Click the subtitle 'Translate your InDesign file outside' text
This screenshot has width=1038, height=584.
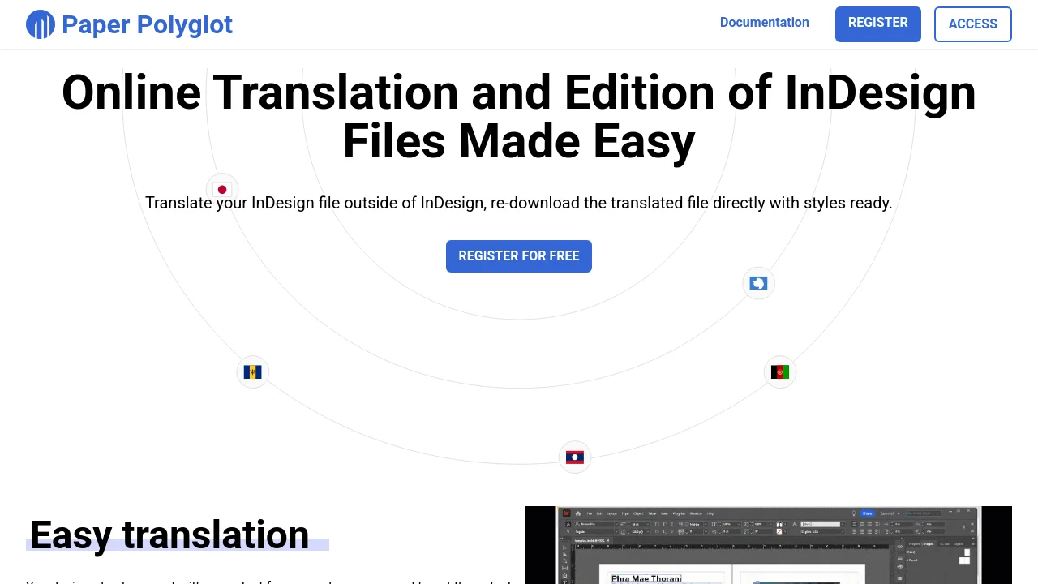pos(519,203)
